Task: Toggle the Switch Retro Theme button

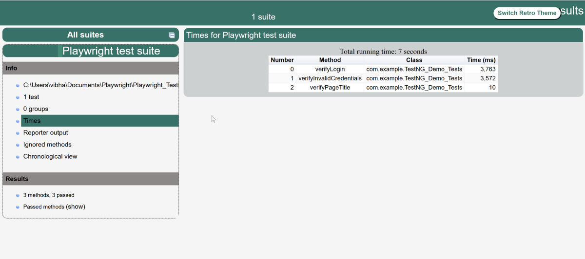Action: tap(526, 13)
